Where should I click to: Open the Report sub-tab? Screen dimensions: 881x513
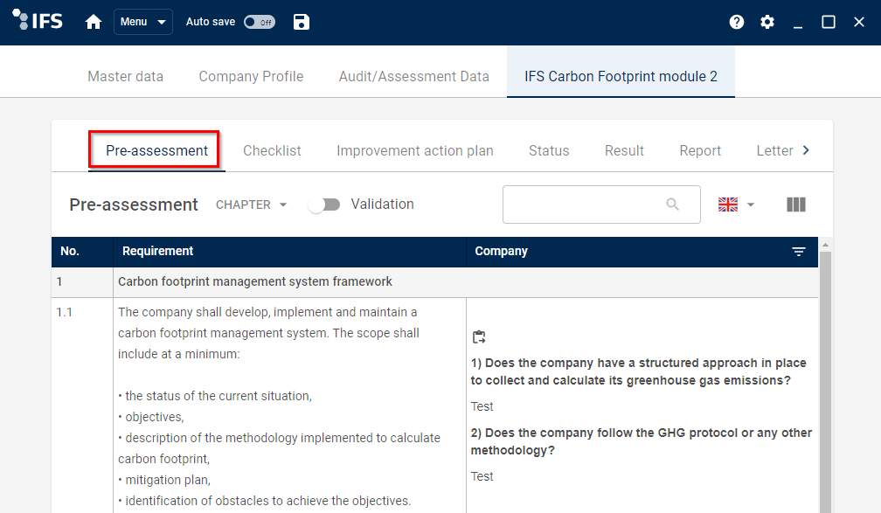pos(700,150)
